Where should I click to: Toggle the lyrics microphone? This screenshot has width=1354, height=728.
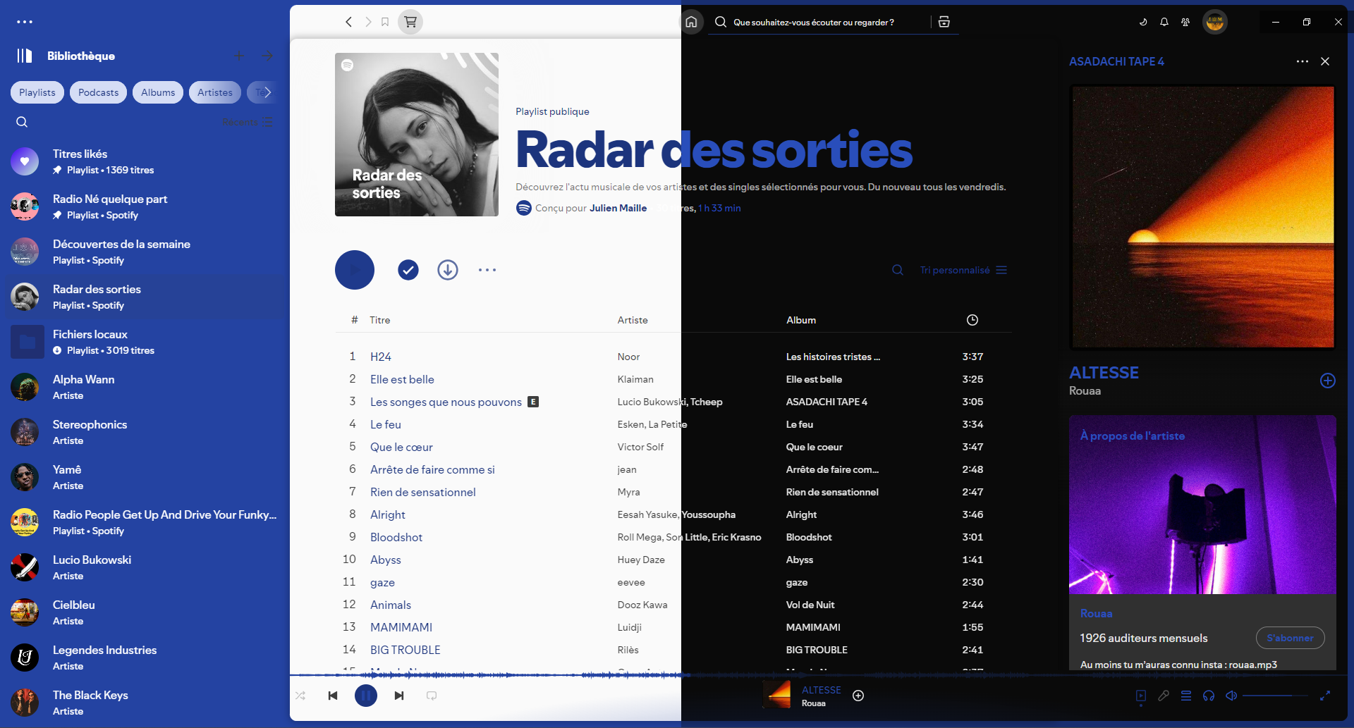[x=1164, y=696]
